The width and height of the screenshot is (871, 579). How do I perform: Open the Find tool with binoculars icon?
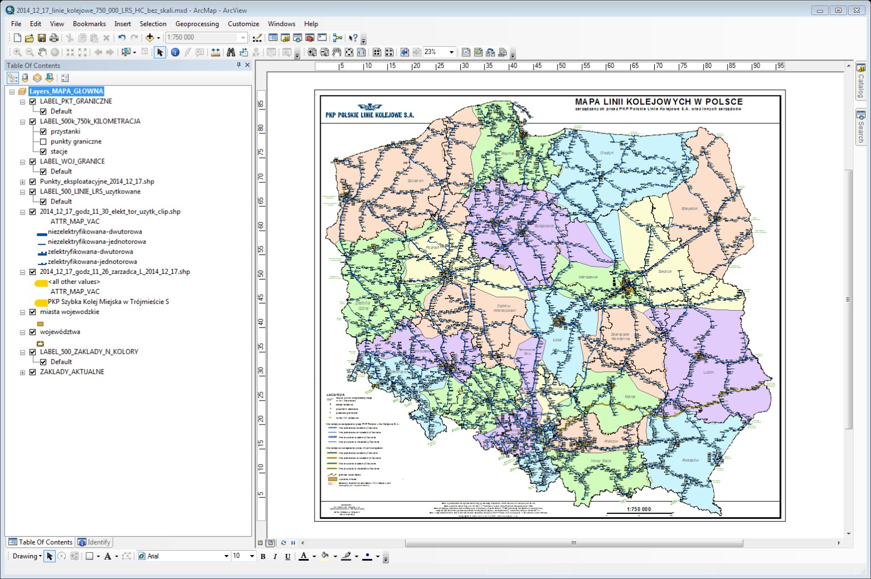pos(230,52)
